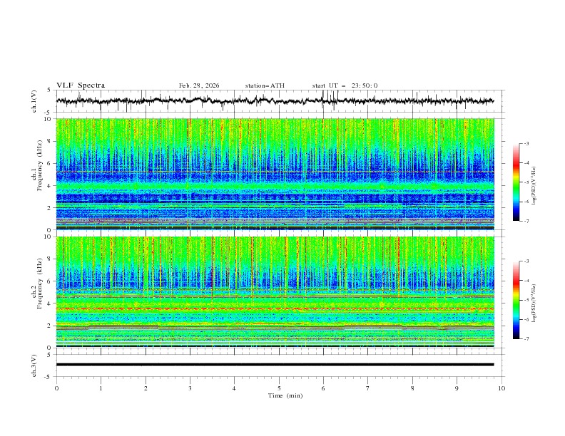
Task: Click the "4" kHz tick on ch.2 spectrogram
Action: coord(50,303)
